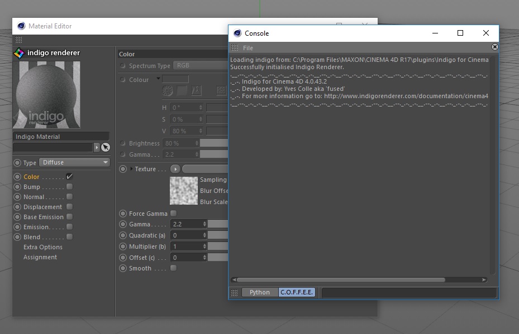Enable the Bump channel checkbox
519x334 pixels.
(69, 187)
